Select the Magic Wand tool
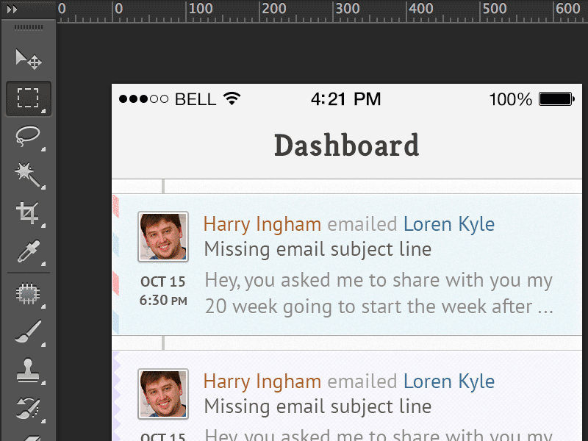588x441 pixels. pos(29,175)
